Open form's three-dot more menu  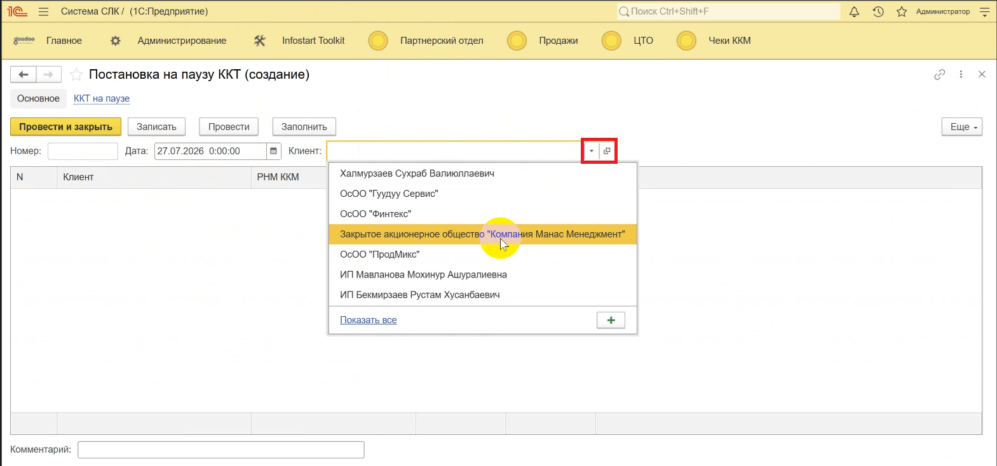(961, 74)
